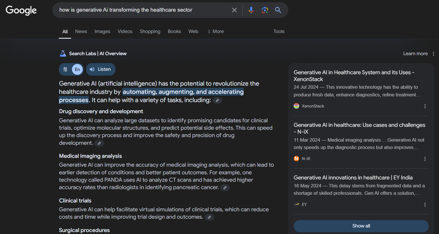Screen dimensions: 439x234
Task: Click the 'Search Labs | AI Overview' label
Action: (x=98, y=54)
